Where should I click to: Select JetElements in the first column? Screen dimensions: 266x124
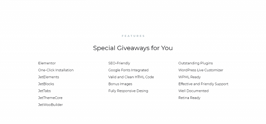pyautogui.click(x=49, y=77)
